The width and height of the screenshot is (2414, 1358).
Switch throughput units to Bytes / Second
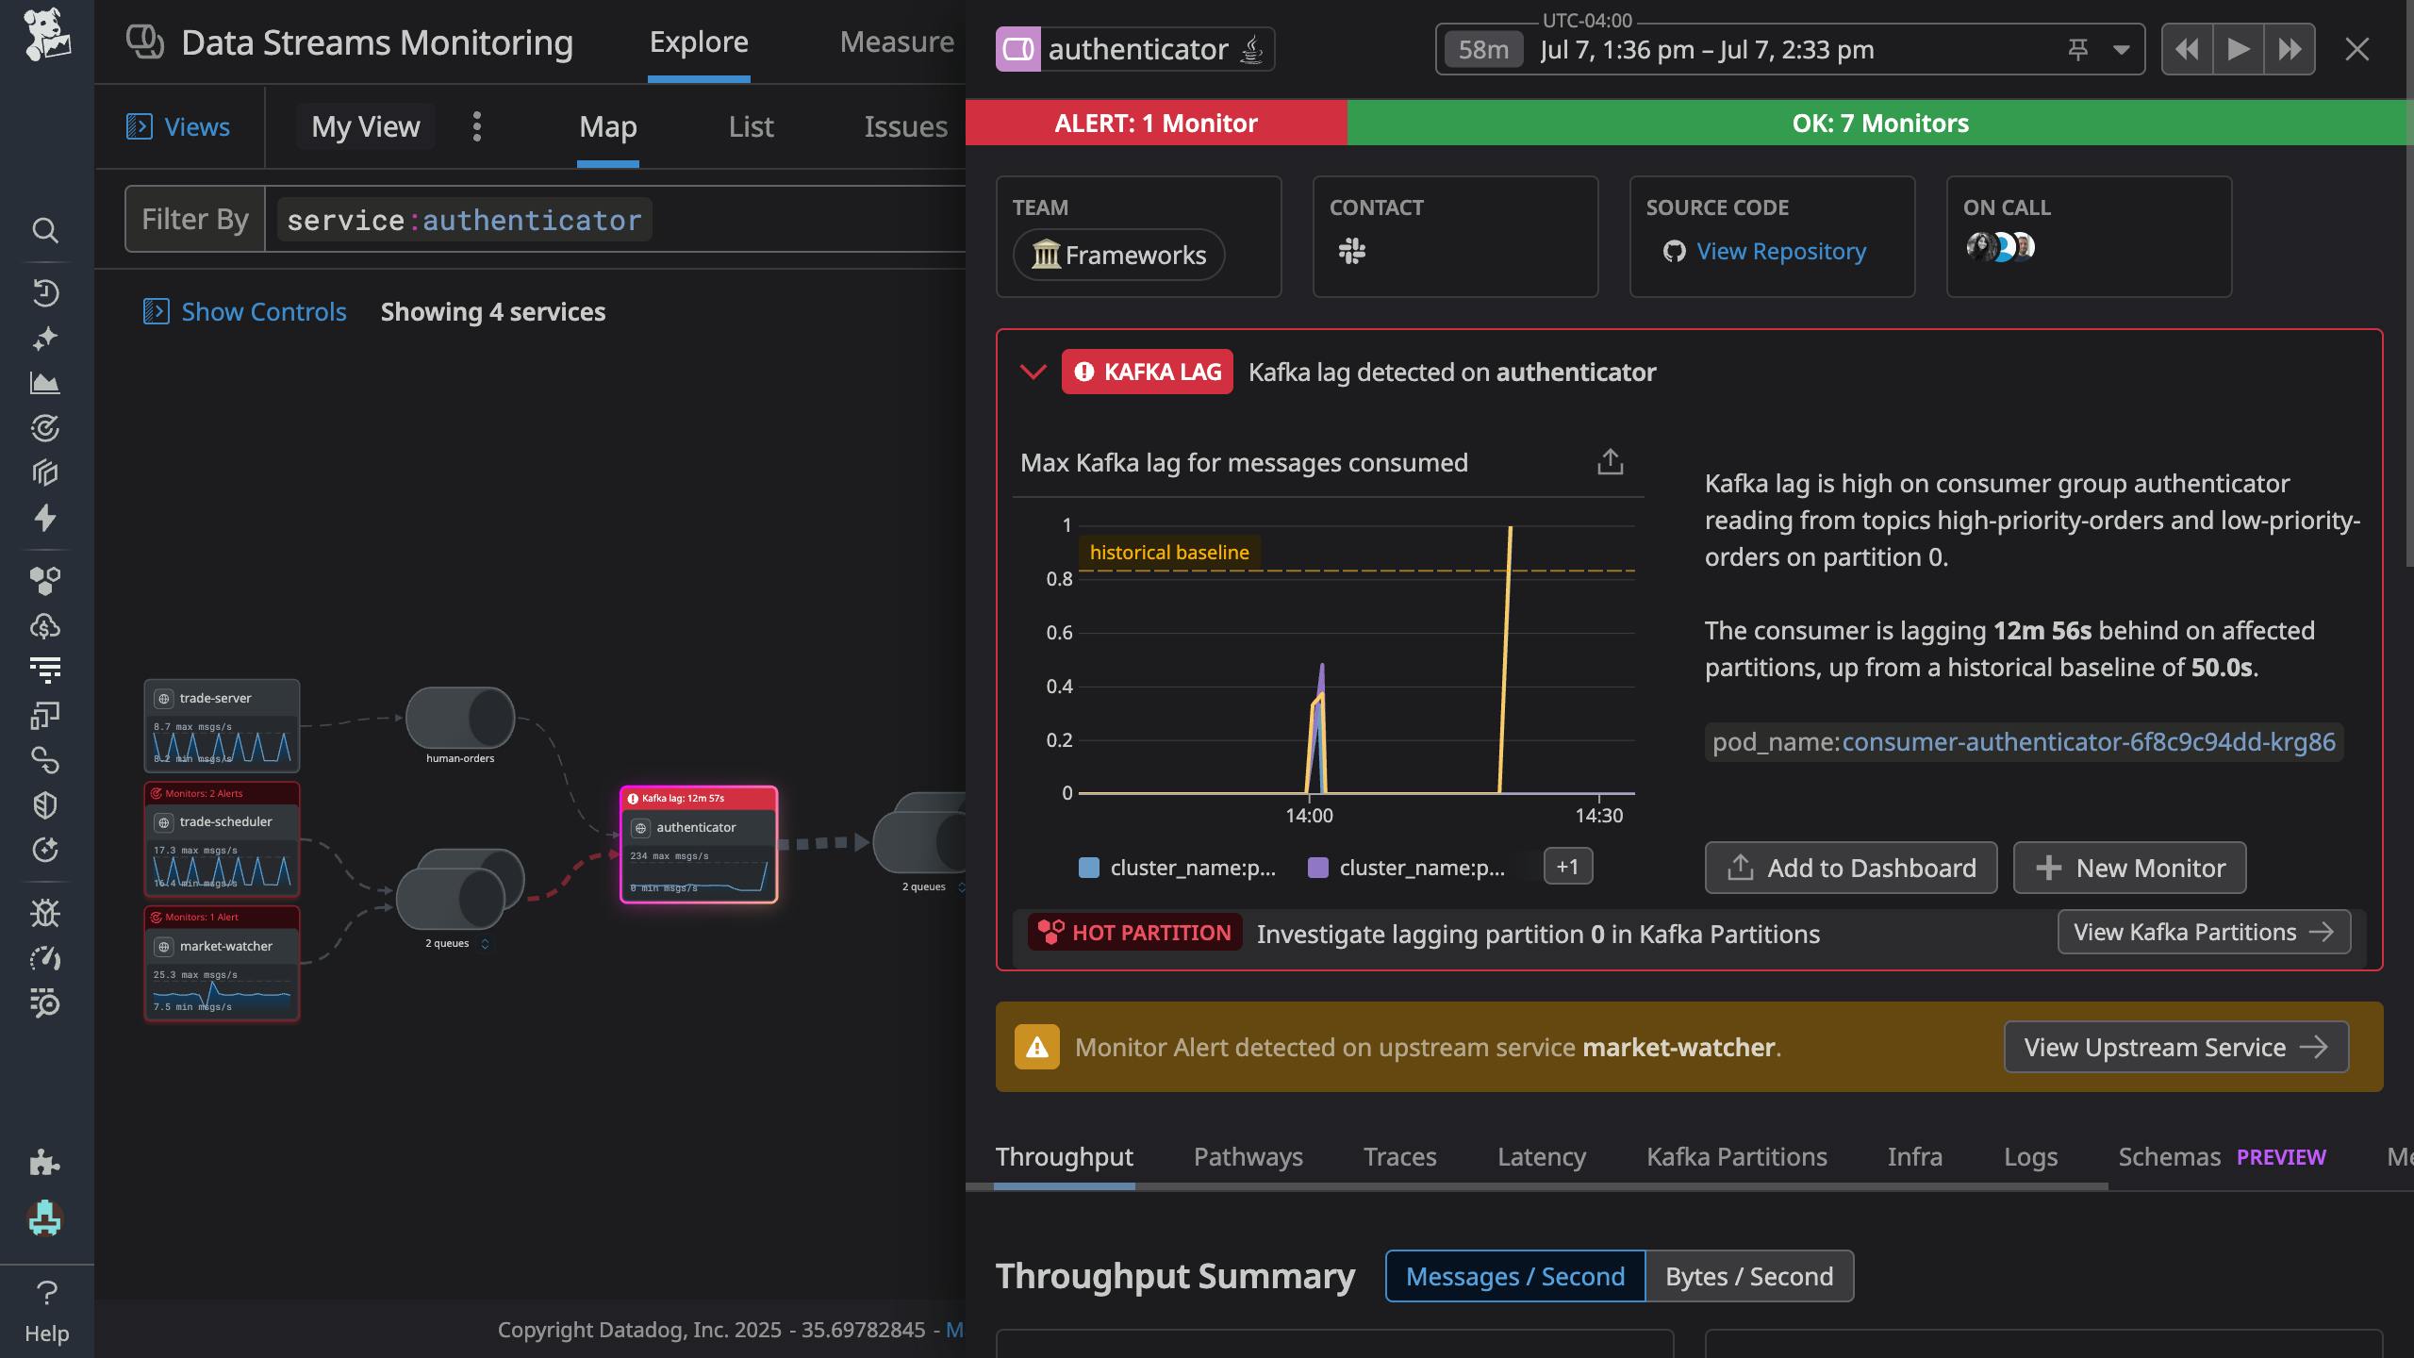tap(1749, 1276)
